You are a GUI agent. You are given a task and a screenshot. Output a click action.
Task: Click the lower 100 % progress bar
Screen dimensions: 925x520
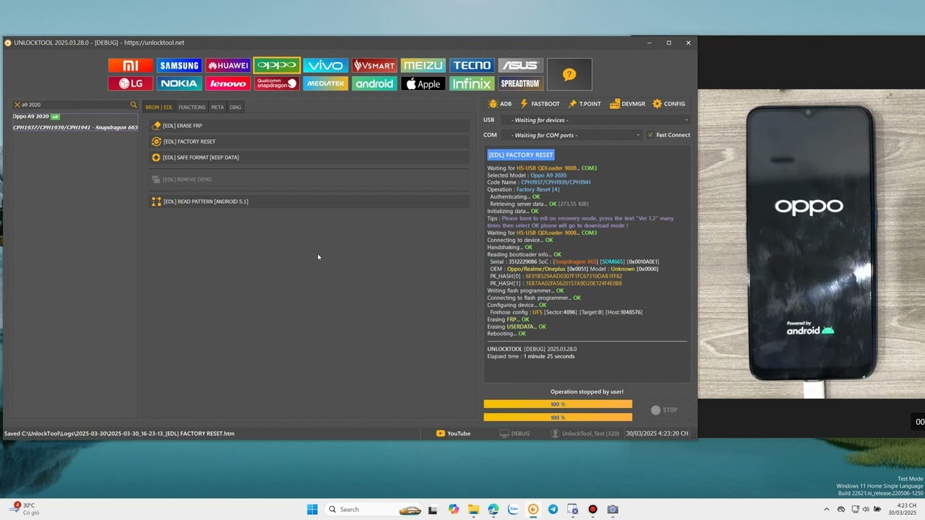(x=558, y=417)
